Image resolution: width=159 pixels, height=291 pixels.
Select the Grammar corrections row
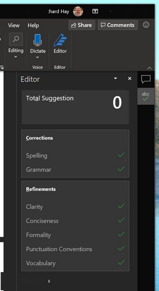click(x=75, y=169)
